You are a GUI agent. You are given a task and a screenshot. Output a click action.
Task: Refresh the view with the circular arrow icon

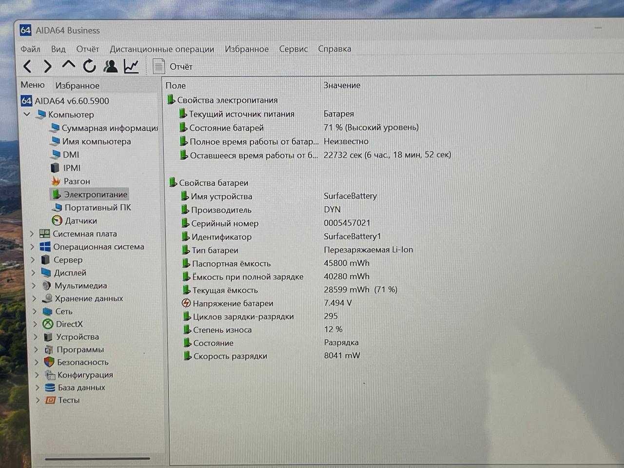(x=89, y=66)
